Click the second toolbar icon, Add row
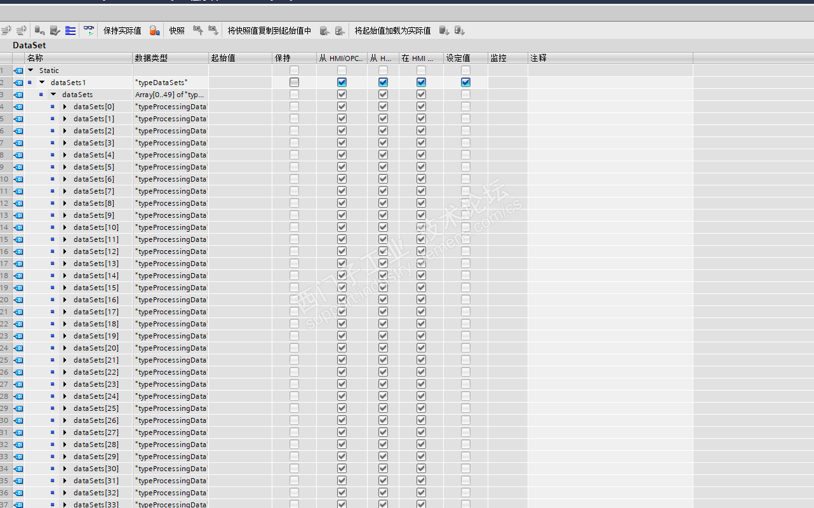The width and height of the screenshot is (814, 508). tap(22, 30)
